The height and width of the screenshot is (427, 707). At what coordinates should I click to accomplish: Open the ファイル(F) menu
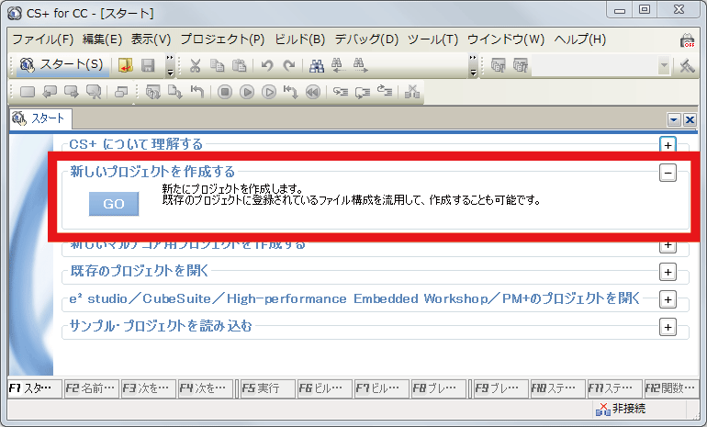[43, 39]
